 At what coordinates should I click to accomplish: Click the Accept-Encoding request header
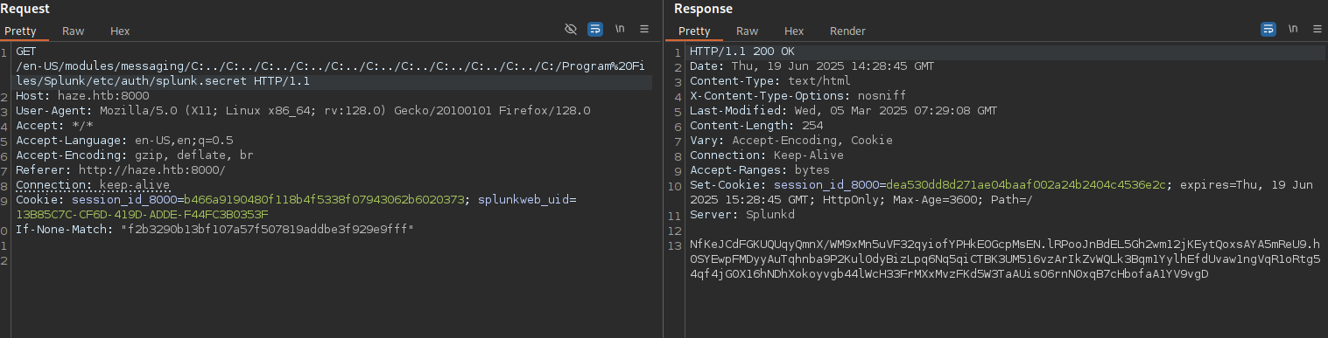[x=135, y=155]
